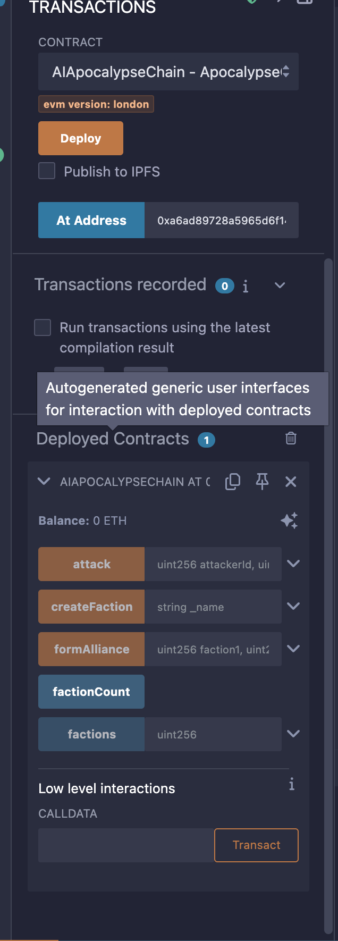
Task: Open Low level interactions info icon
Action: (292, 784)
